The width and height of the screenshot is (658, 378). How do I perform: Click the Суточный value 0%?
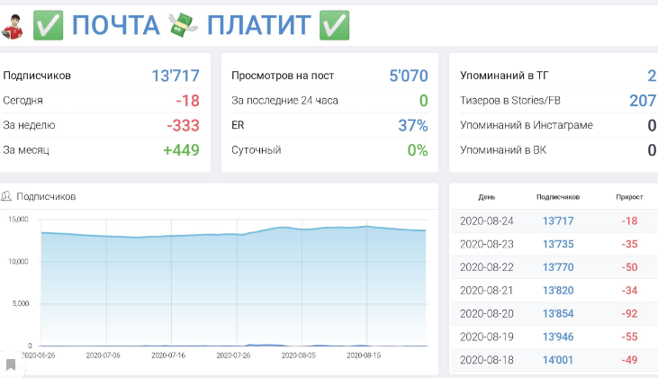(x=418, y=150)
